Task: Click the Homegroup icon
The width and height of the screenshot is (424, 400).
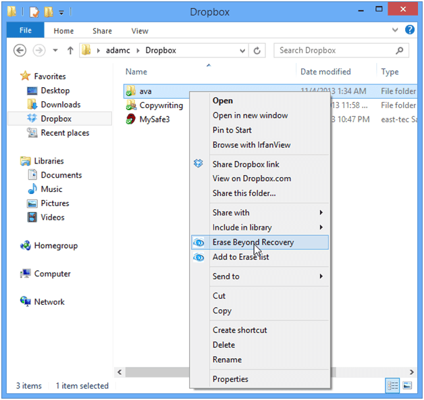Action: pyautogui.click(x=26, y=245)
